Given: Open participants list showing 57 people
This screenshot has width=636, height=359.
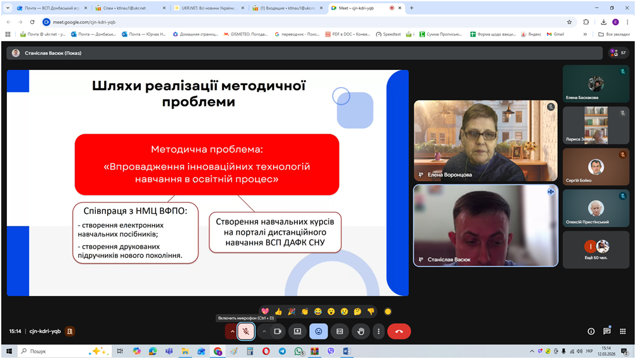Looking at the screenshot, I should point(618,53).
